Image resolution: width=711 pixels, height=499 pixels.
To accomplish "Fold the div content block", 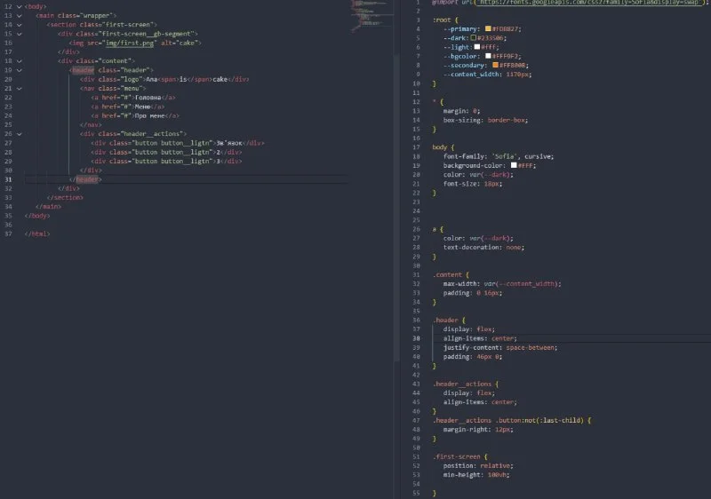I will point(20,60).
